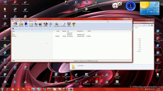163x91 pixels.
Task: Click the Internet Explorer taskbar icon
Action: pyautogui.click(x=7, y=89)
